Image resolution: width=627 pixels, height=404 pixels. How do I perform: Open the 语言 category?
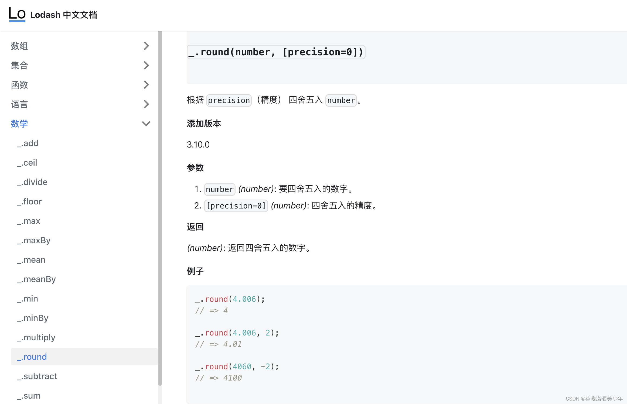(x=19, y=104)
